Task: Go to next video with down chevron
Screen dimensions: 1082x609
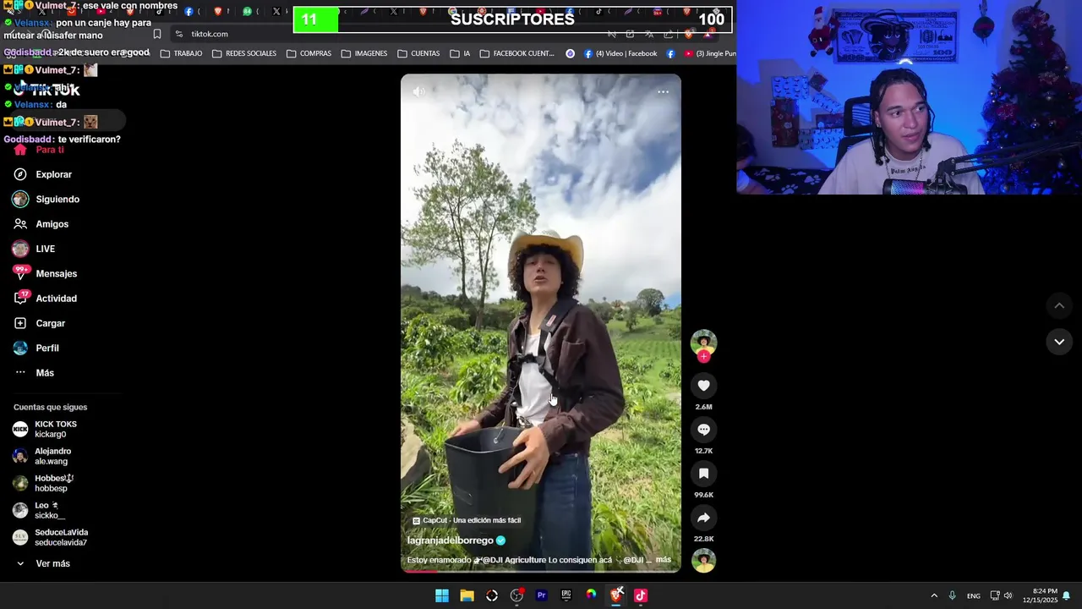Action: (x=1059, y=342)
